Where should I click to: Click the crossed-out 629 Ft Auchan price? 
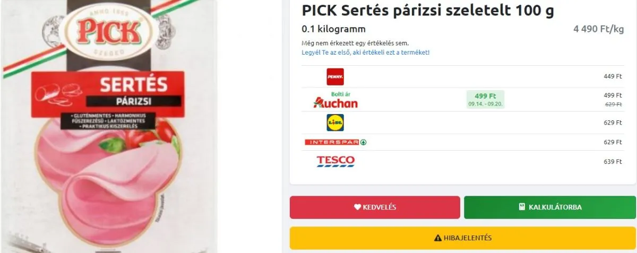[613, 104]
